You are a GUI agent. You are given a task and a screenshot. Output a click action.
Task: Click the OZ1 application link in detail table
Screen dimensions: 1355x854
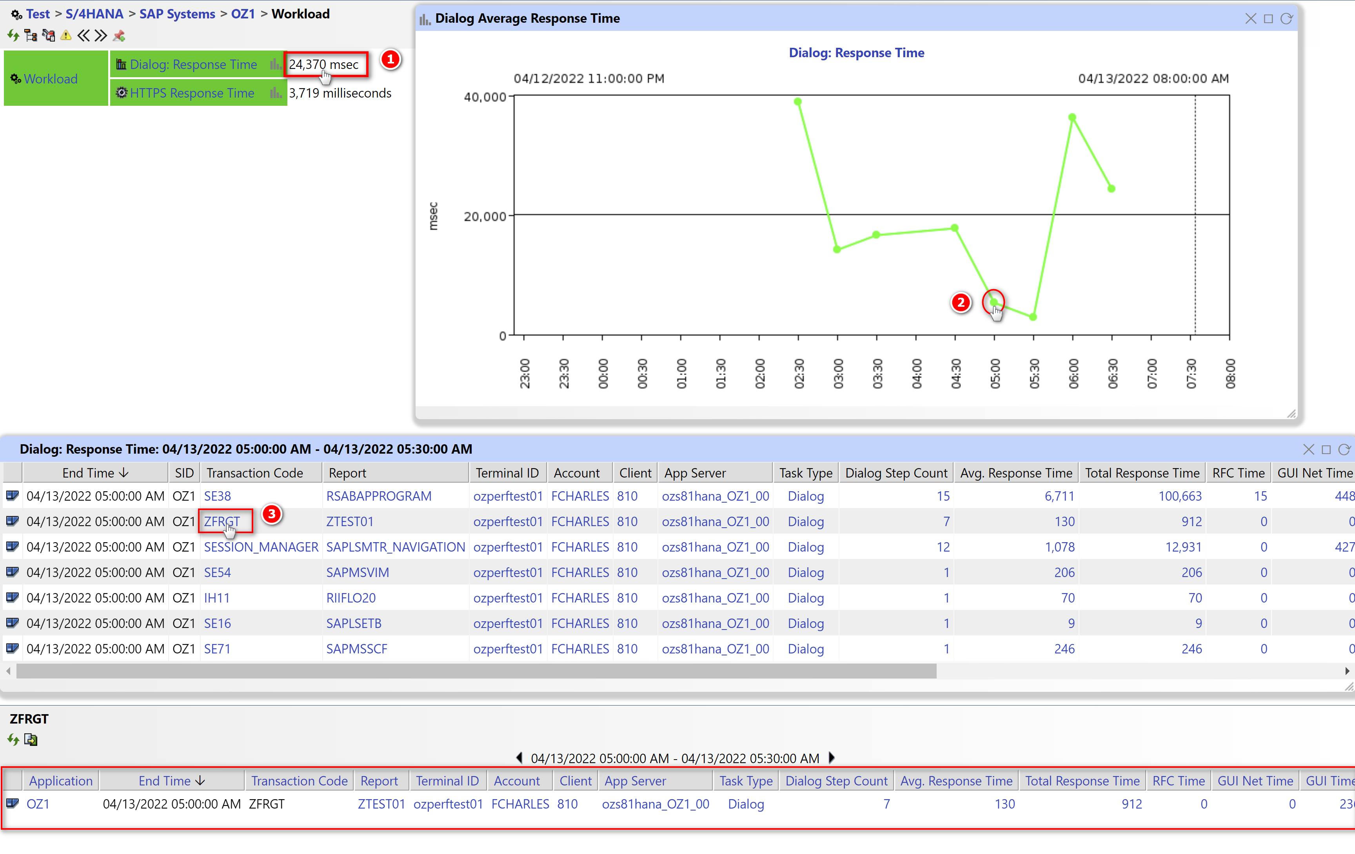(x=38, y=803)
